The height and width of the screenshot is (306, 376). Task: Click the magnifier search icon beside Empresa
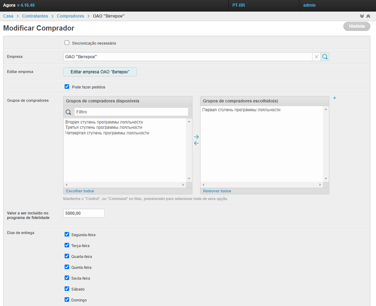[325, 56]
